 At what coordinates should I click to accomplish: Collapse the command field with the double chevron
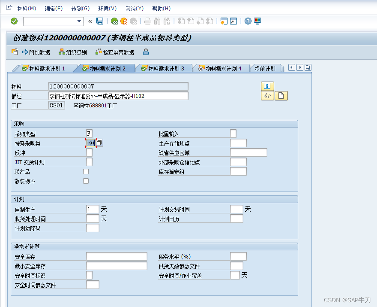[x=90, y=21]
